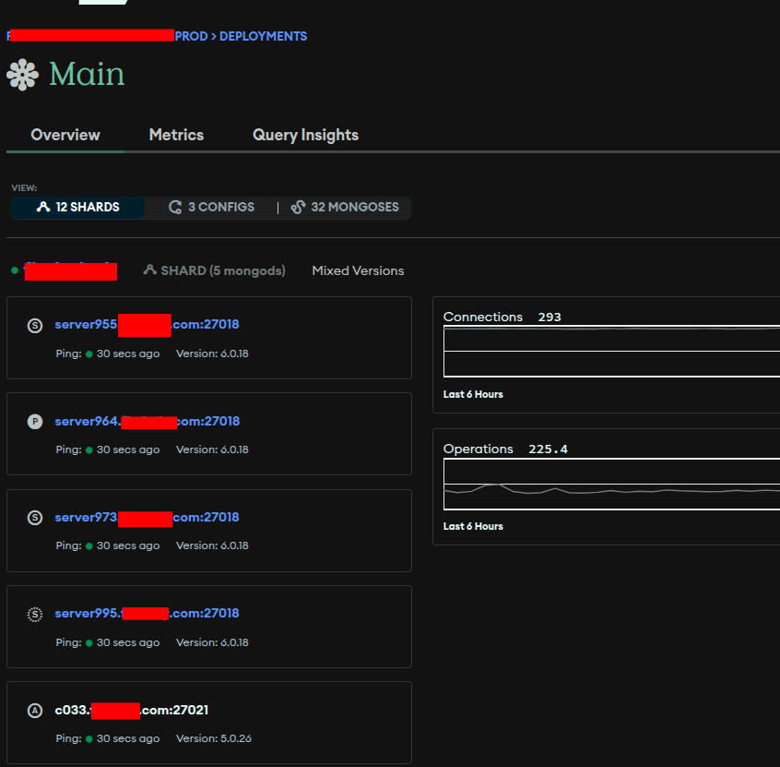Click the Operations value 225.4
The height and width of the screenshot is (767, 780).
(x=548, y=449)
